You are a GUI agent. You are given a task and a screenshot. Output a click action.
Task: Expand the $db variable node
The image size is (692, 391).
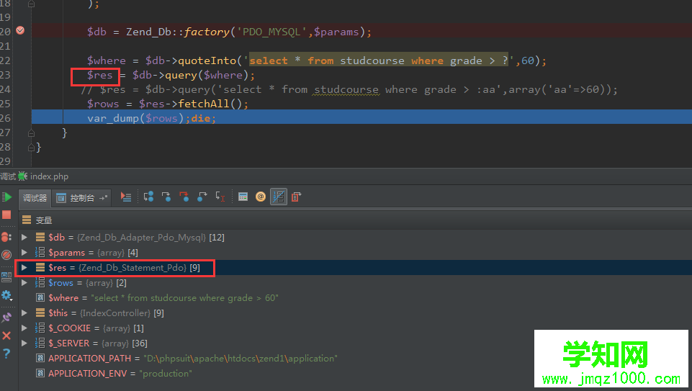pyautogui.click(x=24, y=238)
